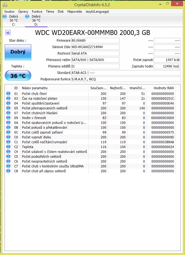Click status orb of attribute C8 row

[x=8, y=171]
